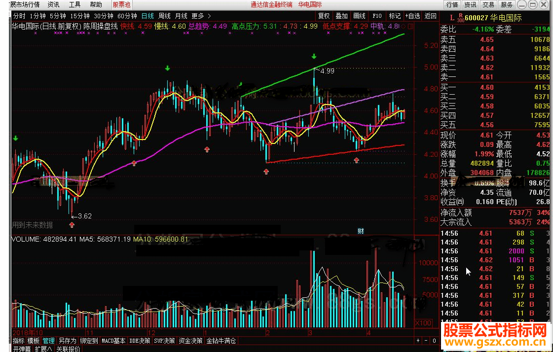Open the 指标 indicator tab
Viewport: 553px width, 352px height.
[19, 341]
